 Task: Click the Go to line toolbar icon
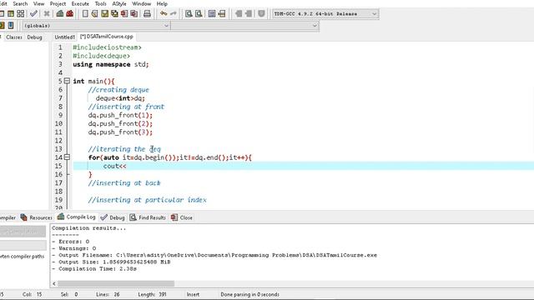(222, 13)
